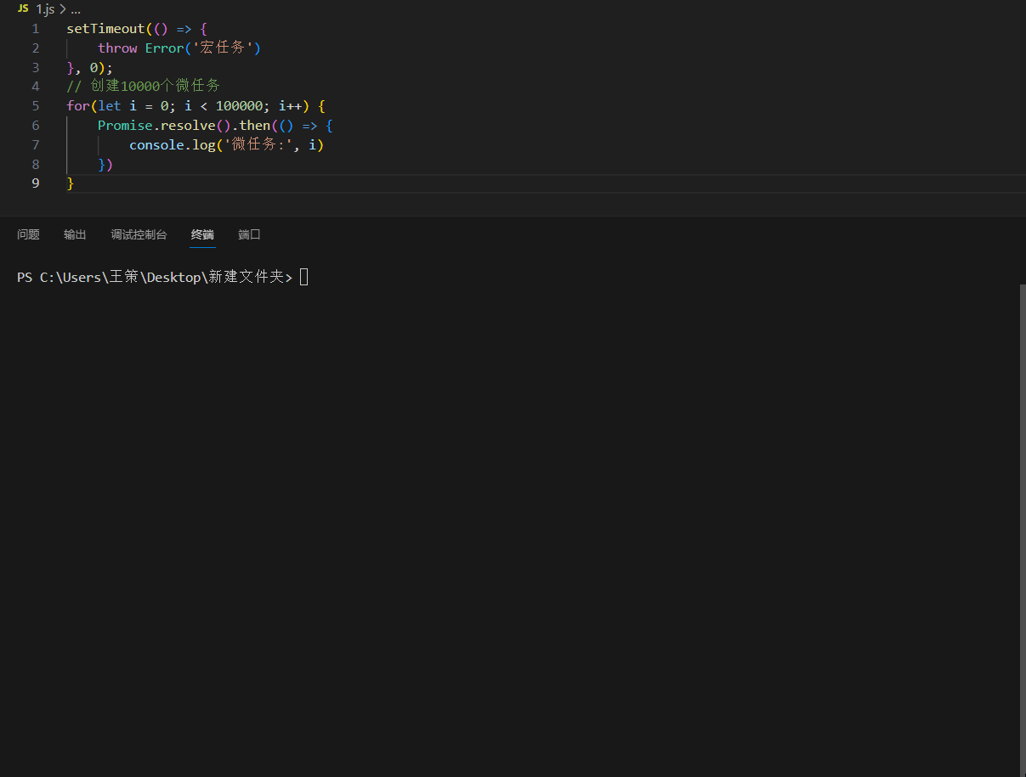Image resolution: width=1026 pixels, height=777 pixels.
Task: Open the 端口 panel
Action: (248, 234)
